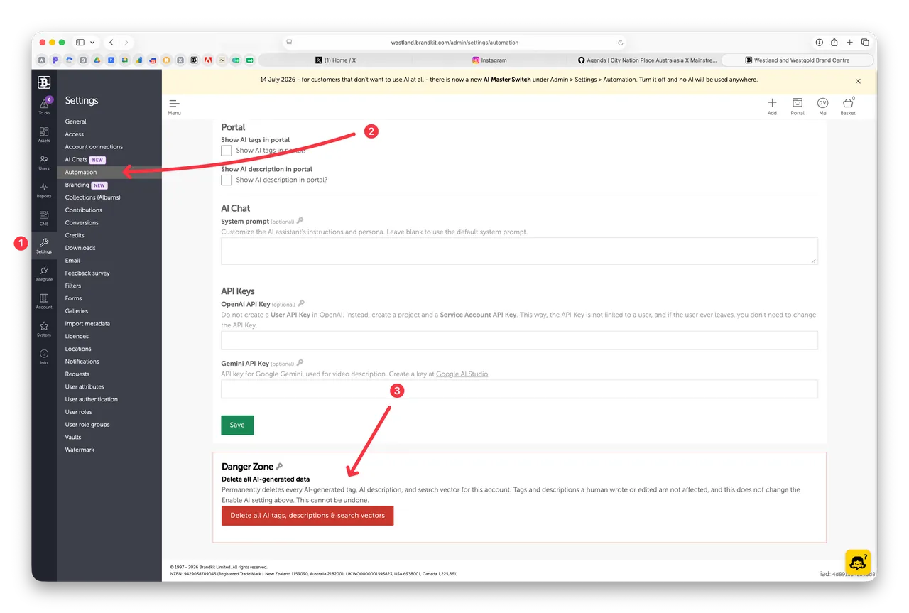Image resolution: width=909 pixels, height=613 pixels.
Task: Open the To do sidebar icon
Action: 44,106
